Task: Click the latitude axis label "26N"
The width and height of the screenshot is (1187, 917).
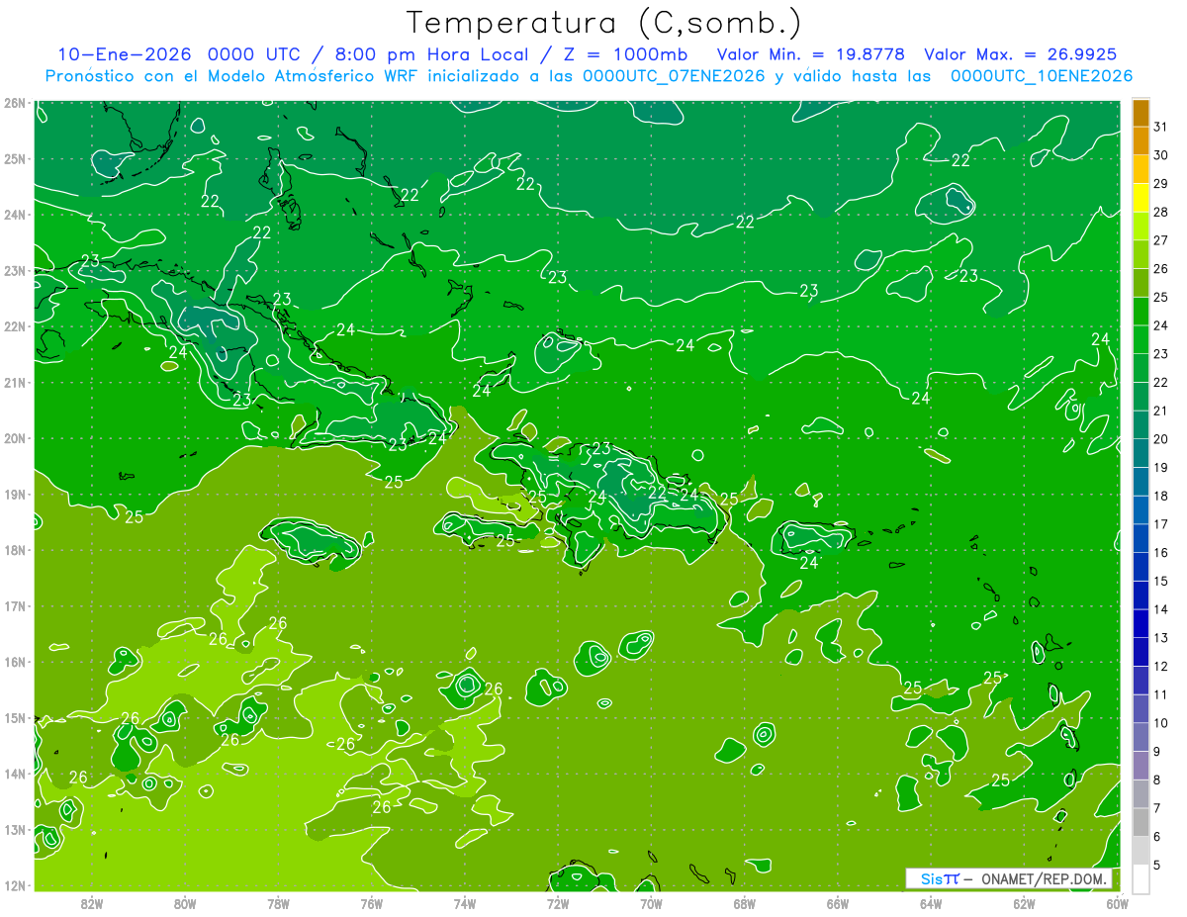Action: (x=15, y=103)
